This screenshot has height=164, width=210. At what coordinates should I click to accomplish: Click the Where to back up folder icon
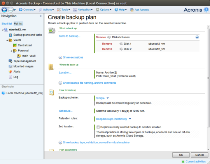point(51,67)
